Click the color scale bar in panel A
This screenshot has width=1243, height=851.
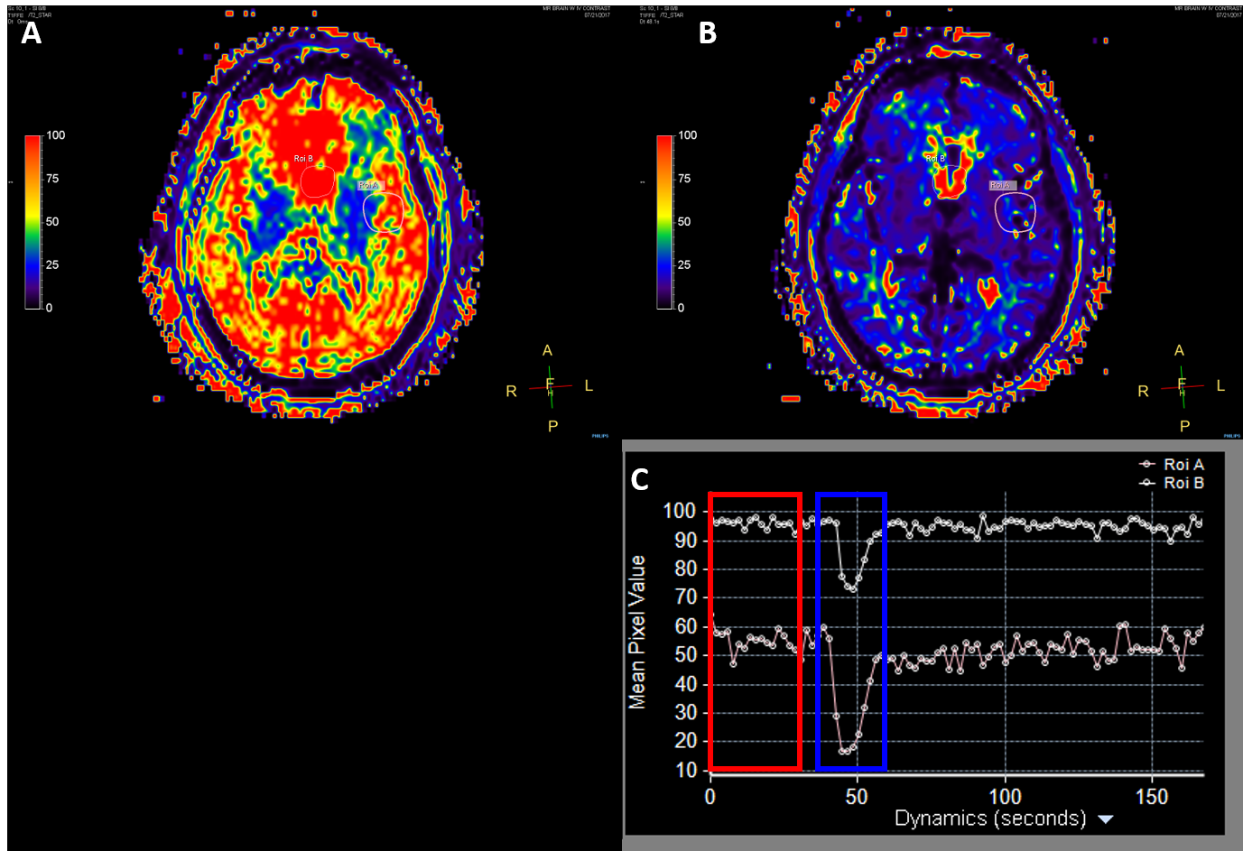tap(32, 222)
